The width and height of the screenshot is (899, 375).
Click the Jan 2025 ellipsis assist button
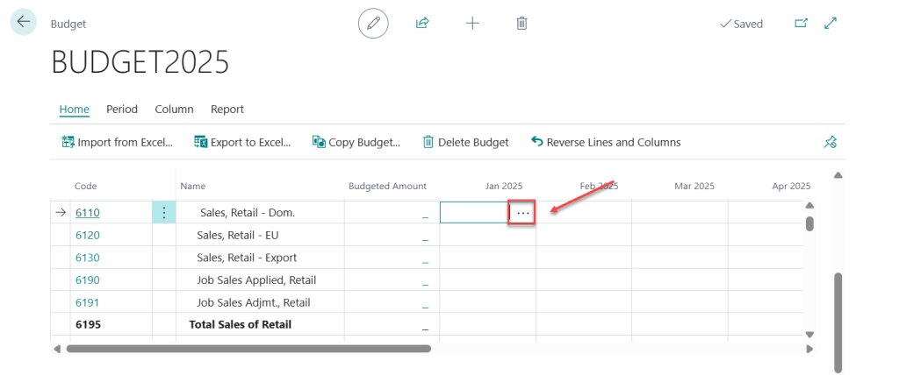[522, 213]
